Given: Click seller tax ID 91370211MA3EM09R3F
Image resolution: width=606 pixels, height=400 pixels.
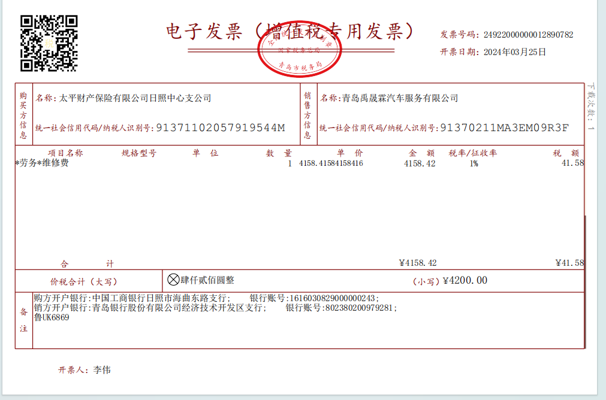Looking at the screenshot, I should click(504, 128).
